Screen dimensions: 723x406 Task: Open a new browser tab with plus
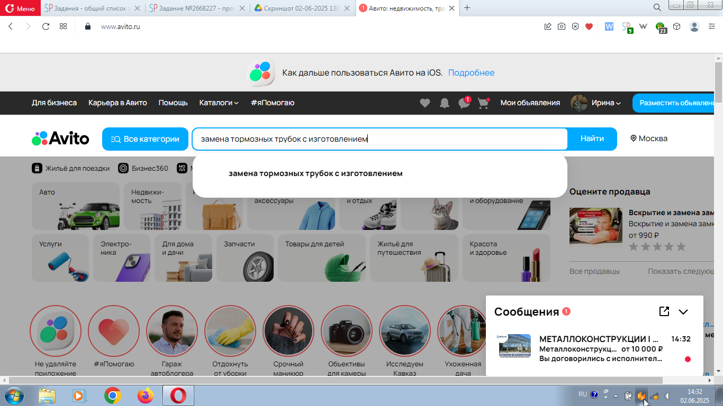(x=467, y=8)
